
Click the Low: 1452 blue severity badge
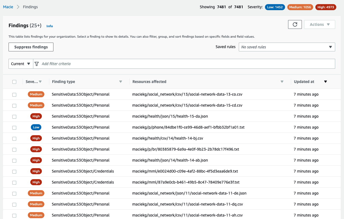(x=275, y=7)
